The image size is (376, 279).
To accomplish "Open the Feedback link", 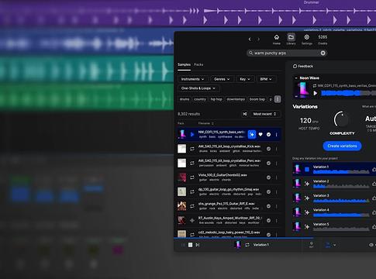I will (x=303, y=66).
